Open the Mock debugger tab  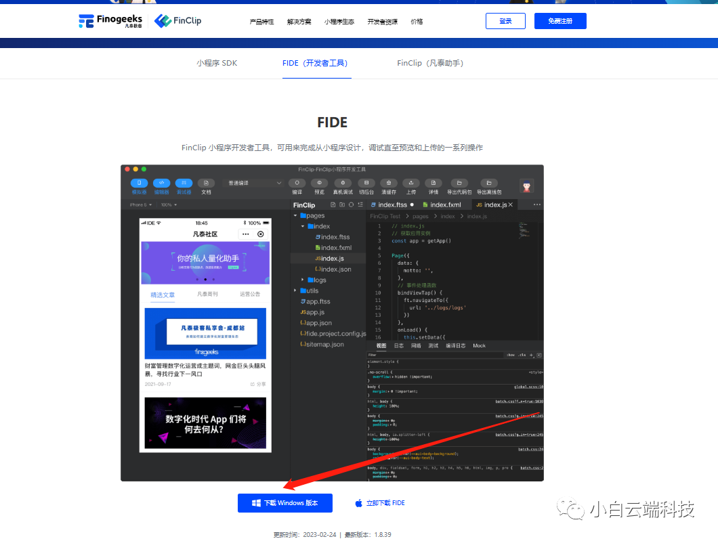click(x=479, y=345)
